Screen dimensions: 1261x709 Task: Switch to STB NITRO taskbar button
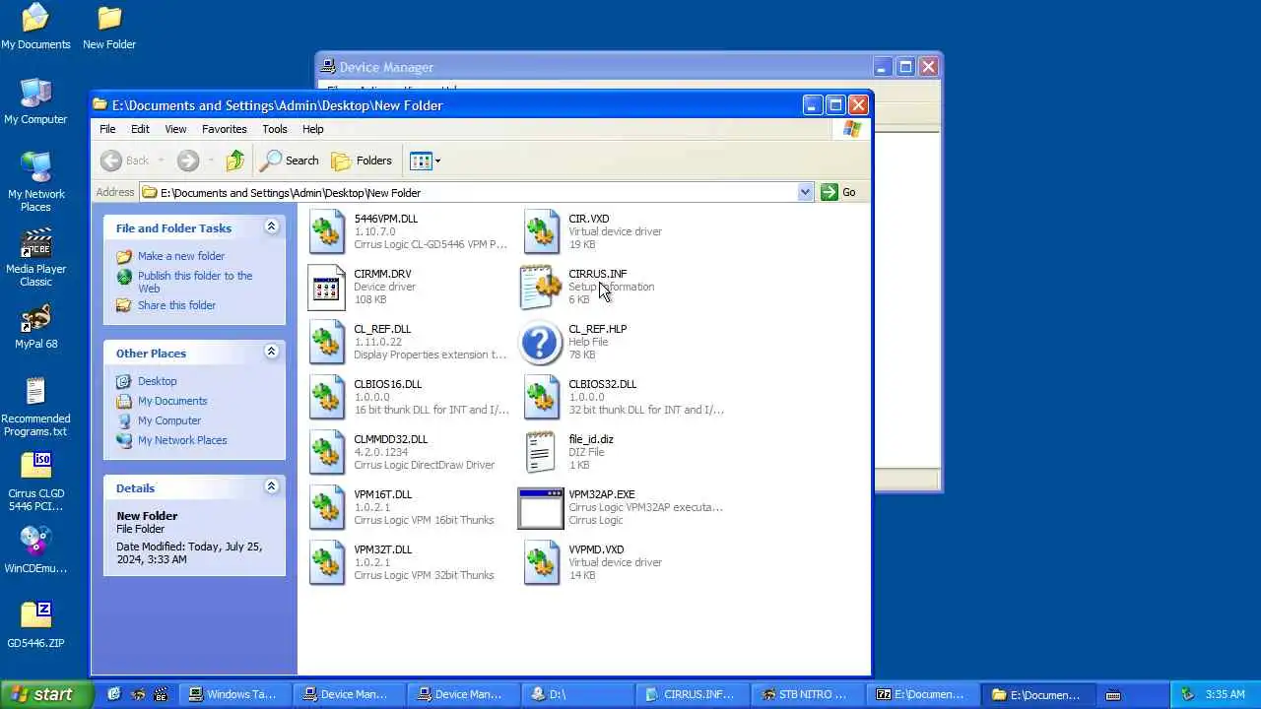805,694
